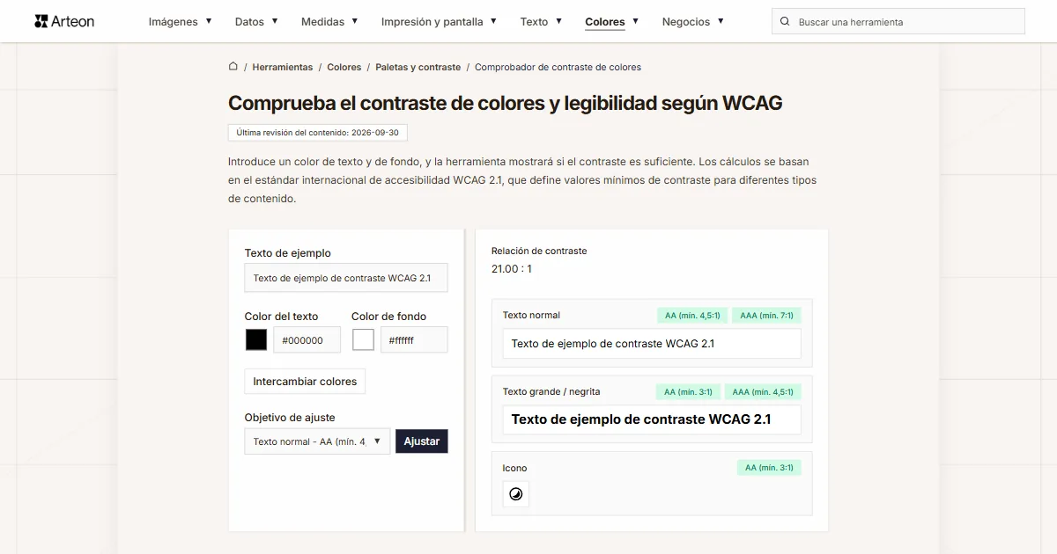Click the AAA (mín. 7:1) badge

[x=766, y=315]
